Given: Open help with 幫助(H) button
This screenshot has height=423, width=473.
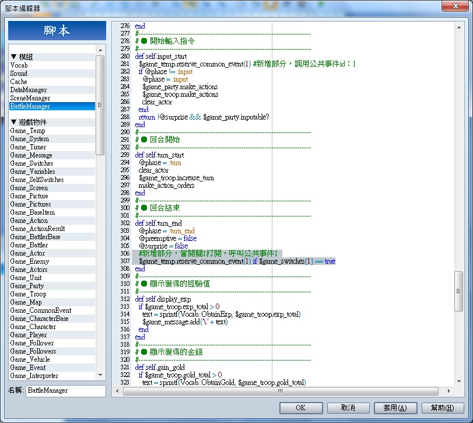Looking at the screenshot, I should 442,408.
